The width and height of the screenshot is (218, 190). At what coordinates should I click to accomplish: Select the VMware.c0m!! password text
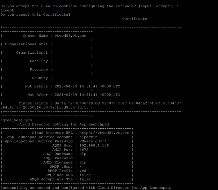(x=93, y=141)
